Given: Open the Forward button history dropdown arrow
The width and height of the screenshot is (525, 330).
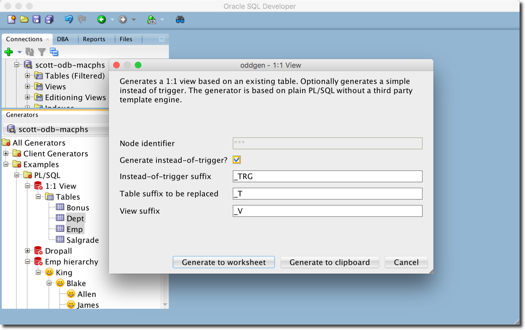Looking at the screenshot, I should click(x=134, y=20).
